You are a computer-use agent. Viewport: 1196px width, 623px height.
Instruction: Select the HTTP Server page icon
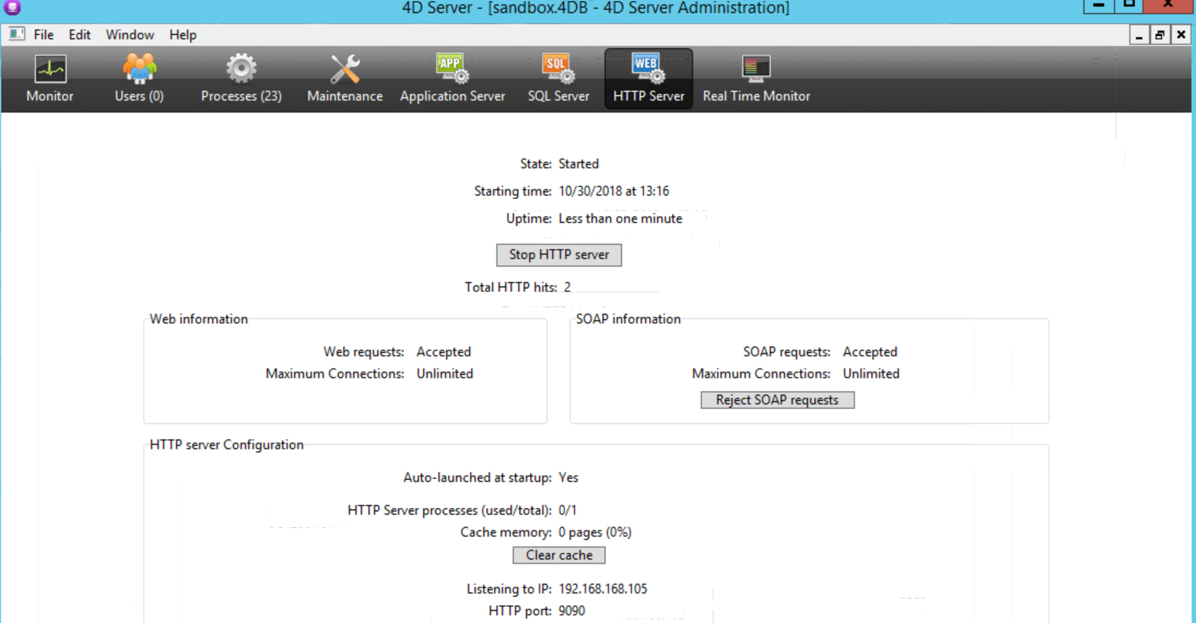648,69
